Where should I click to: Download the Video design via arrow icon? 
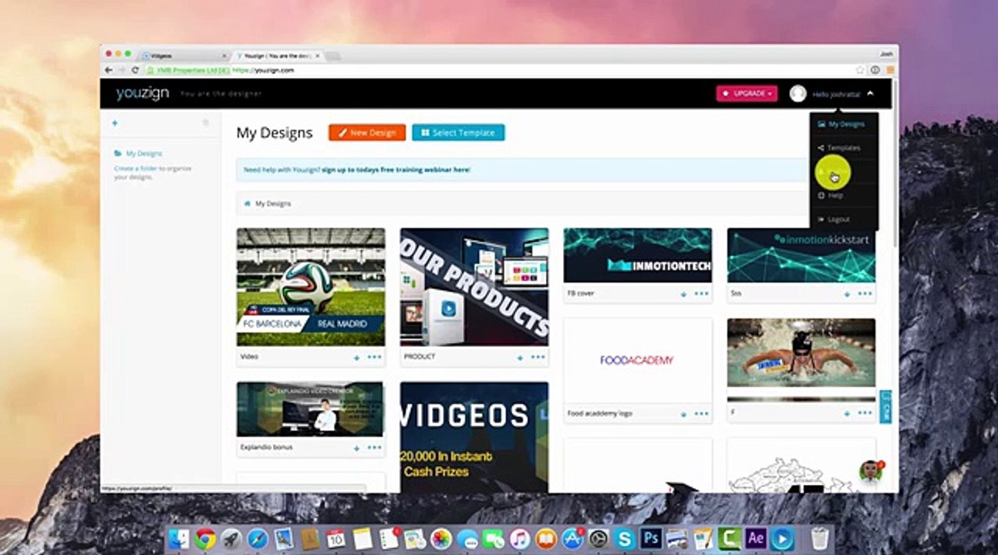pos(356,358)
